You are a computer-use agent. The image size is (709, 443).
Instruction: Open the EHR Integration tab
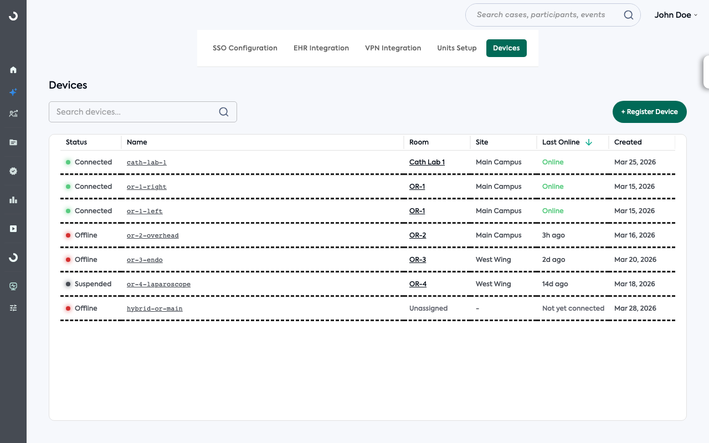click(321, 48)
